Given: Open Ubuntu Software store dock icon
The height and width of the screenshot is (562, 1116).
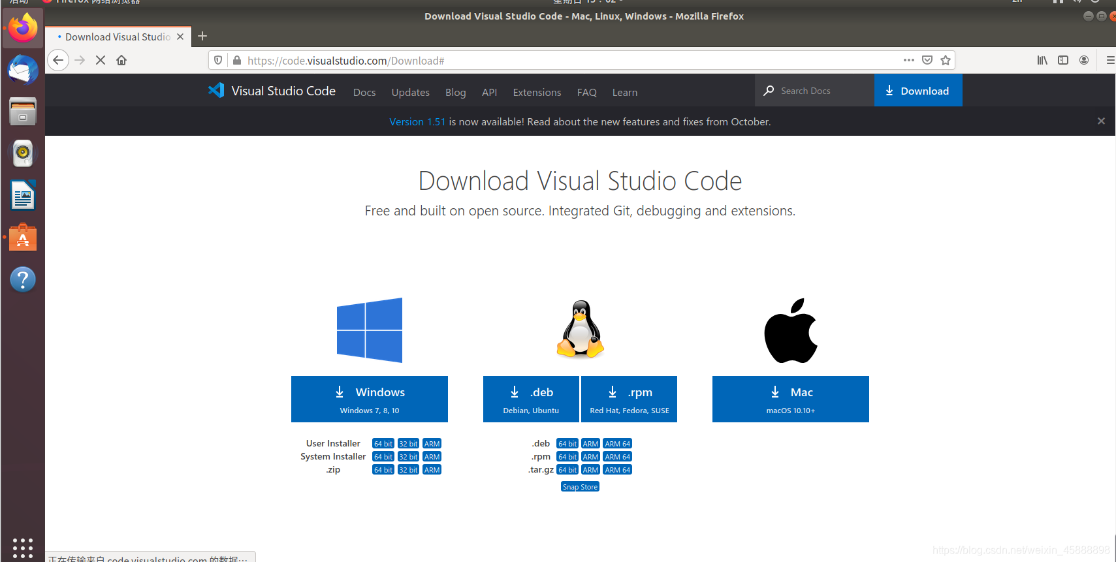Looking at the screenshot, I should tap(23, 237).
